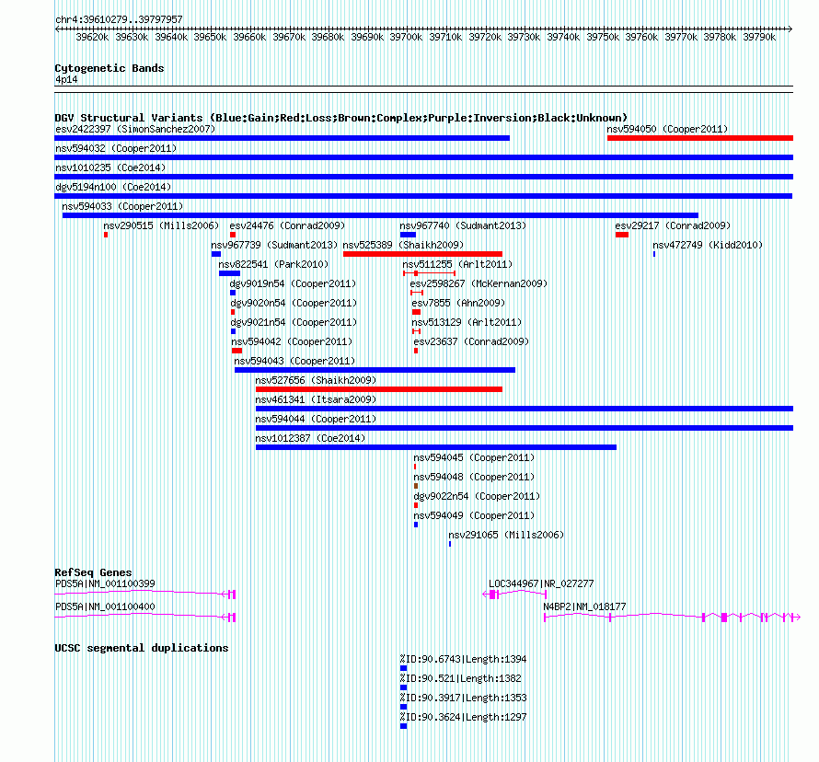Click nsv594049 (Cooper2011) label
Image resolution: width=819 pixels, height=762 pixels.
pyautogui.click(x=474, y=515)
